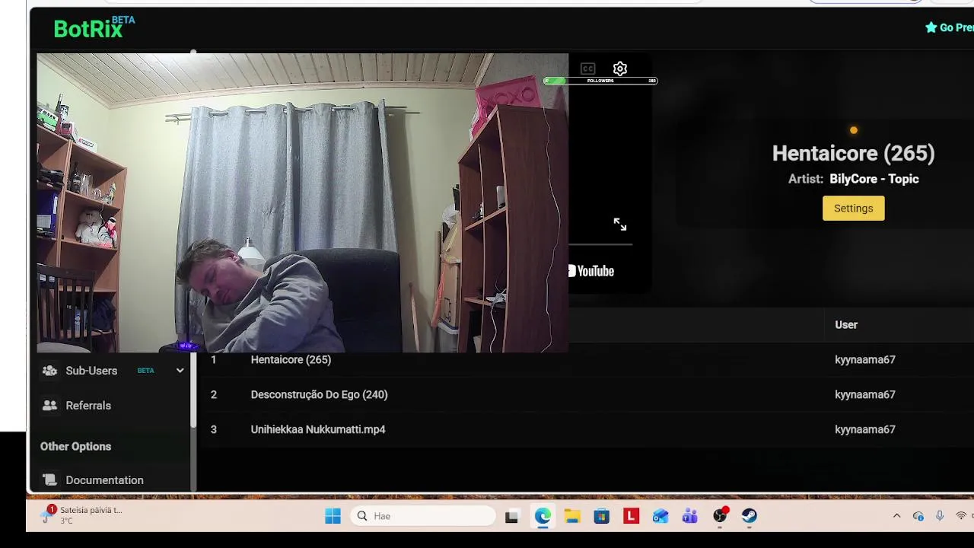
Task: Open Microsoft Edge from the taskbar
Action: point(543,516)
